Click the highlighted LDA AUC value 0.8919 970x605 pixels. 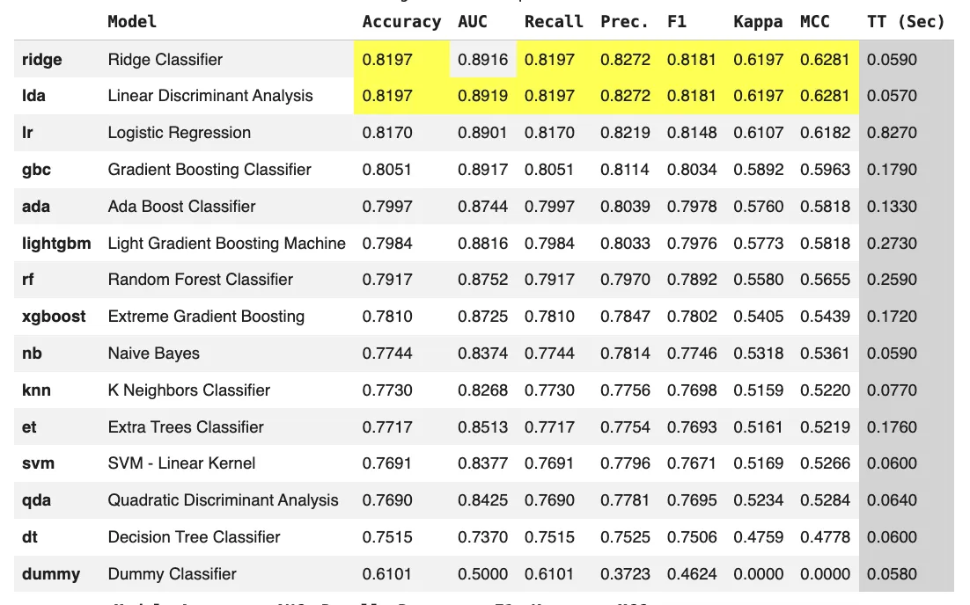tap(483, 96)
